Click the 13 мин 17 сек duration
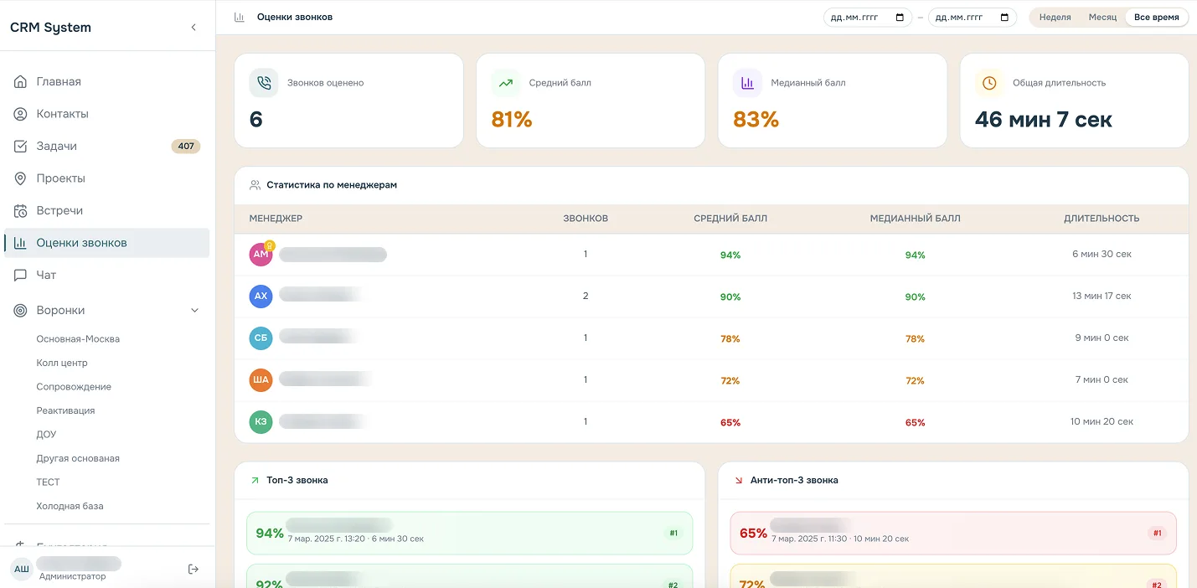Viewport: 1197px width, 588px height. (1102, 296)
